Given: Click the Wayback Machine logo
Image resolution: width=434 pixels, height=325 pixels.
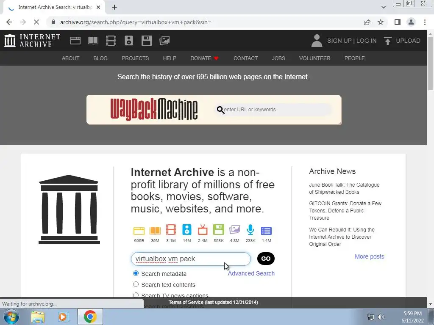Looking at the screenshot, I should click(154, 110).
